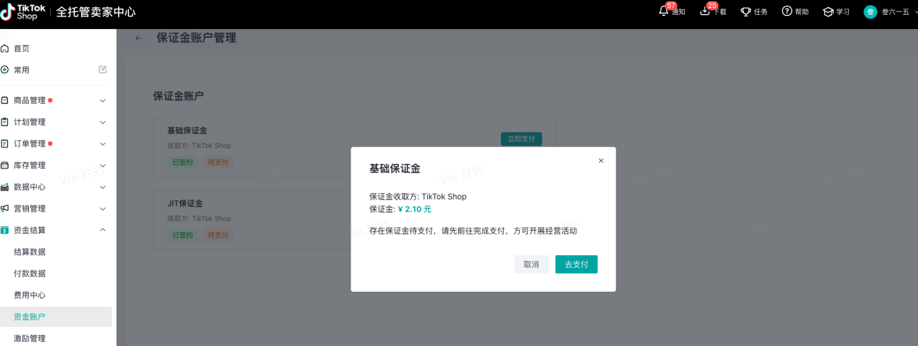Expand 库存管理 chevron
This screenshot has height=346, width=918.
coord(103,165)
